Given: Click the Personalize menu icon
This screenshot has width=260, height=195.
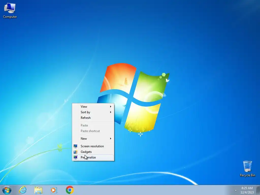Looking at the screenshot, I should pos(75,157).
